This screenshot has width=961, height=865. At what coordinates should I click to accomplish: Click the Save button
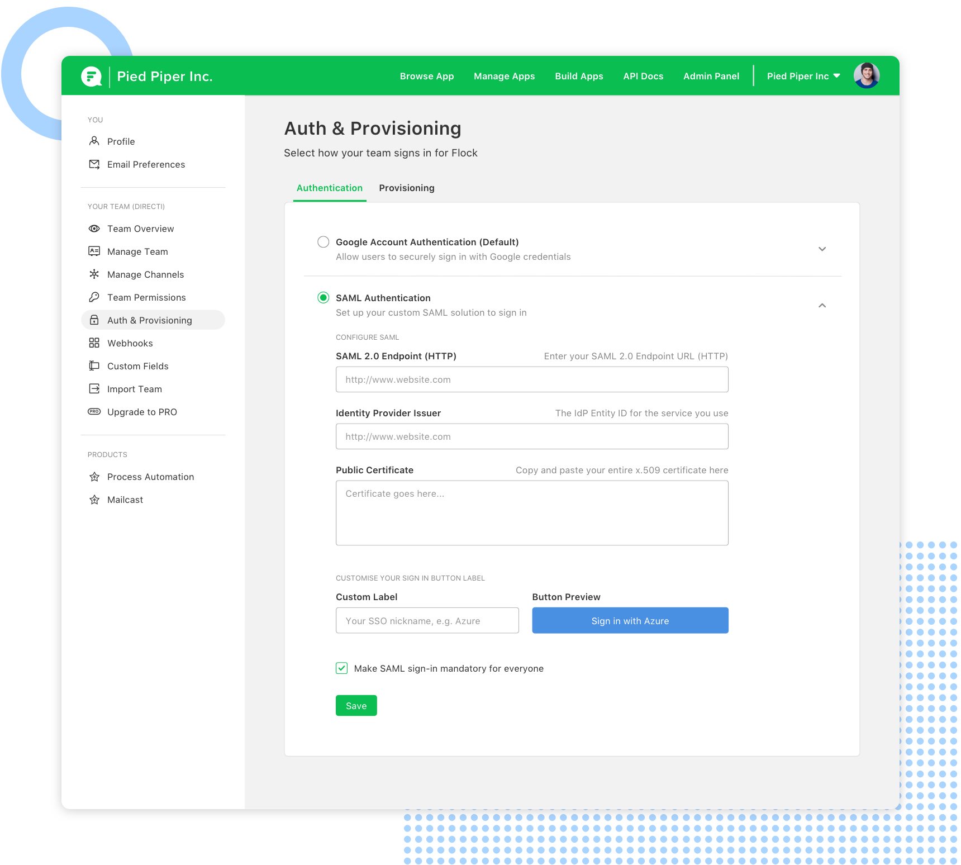[x=356, y=705]
